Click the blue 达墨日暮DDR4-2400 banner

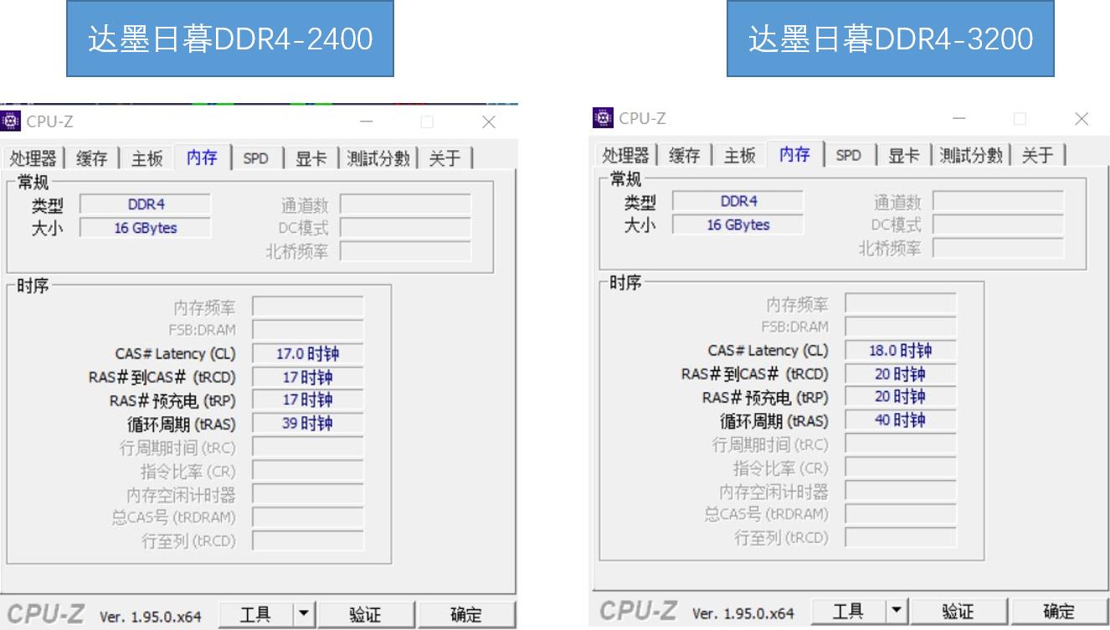click(x=232, y=39)
